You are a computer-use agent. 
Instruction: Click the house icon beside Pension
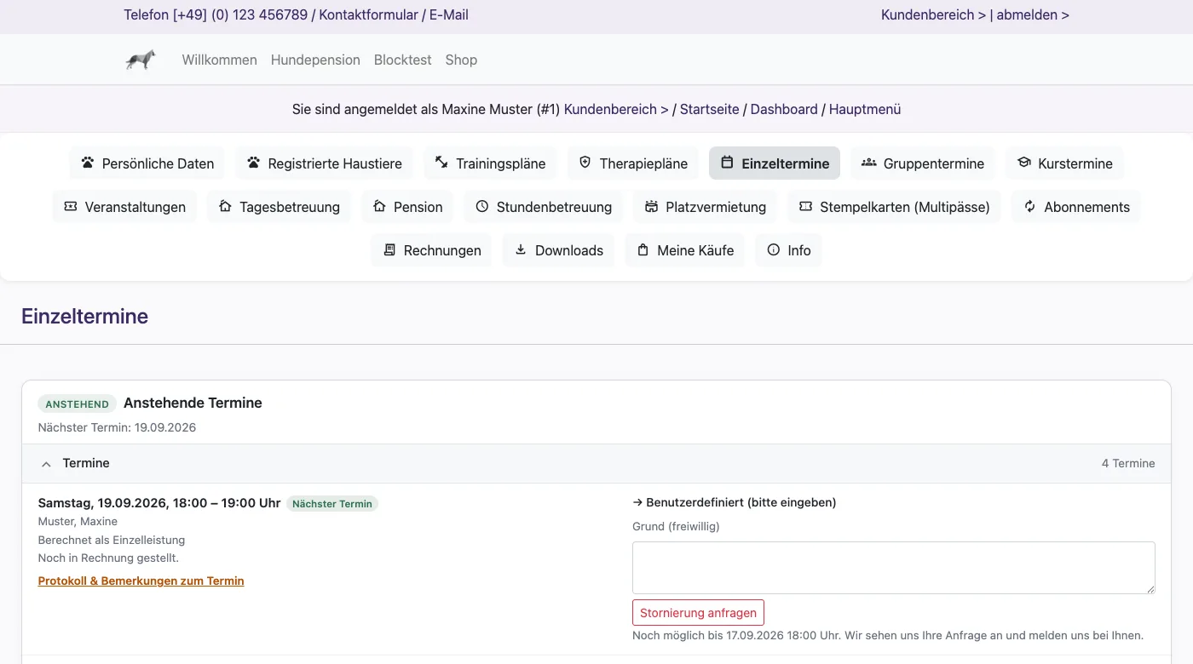[x=379, y=206]
